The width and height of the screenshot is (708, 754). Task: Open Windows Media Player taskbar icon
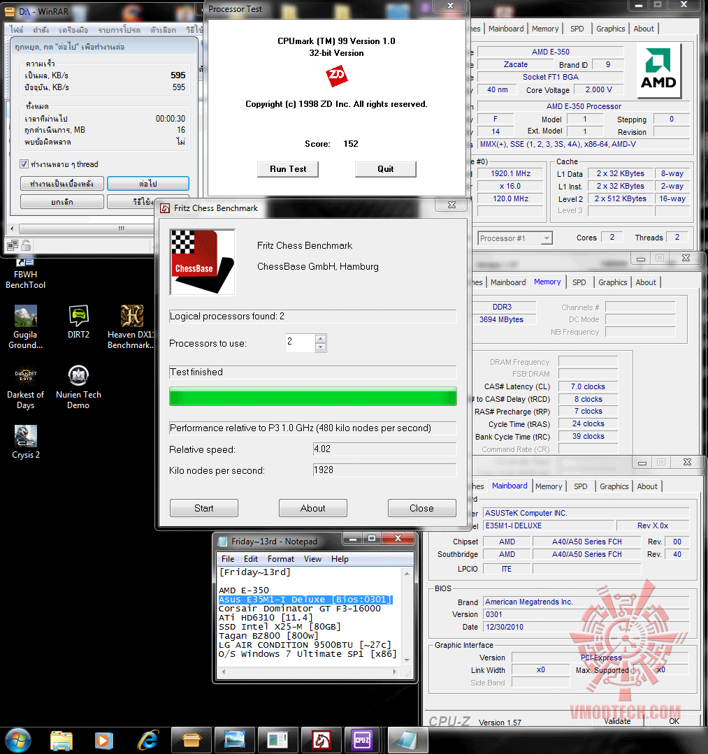click(103, 741)
